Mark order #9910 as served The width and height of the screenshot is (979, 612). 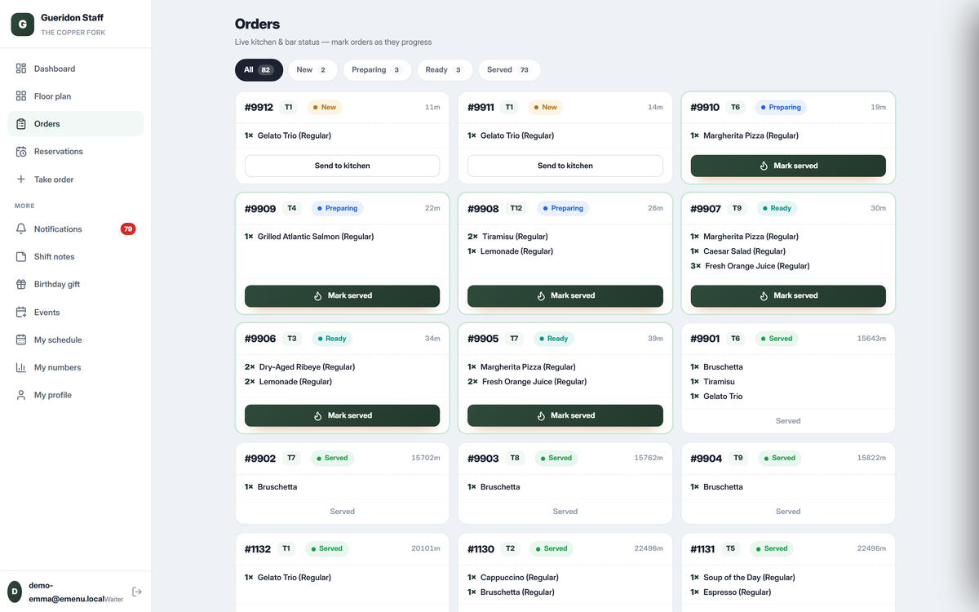[788, 166]
